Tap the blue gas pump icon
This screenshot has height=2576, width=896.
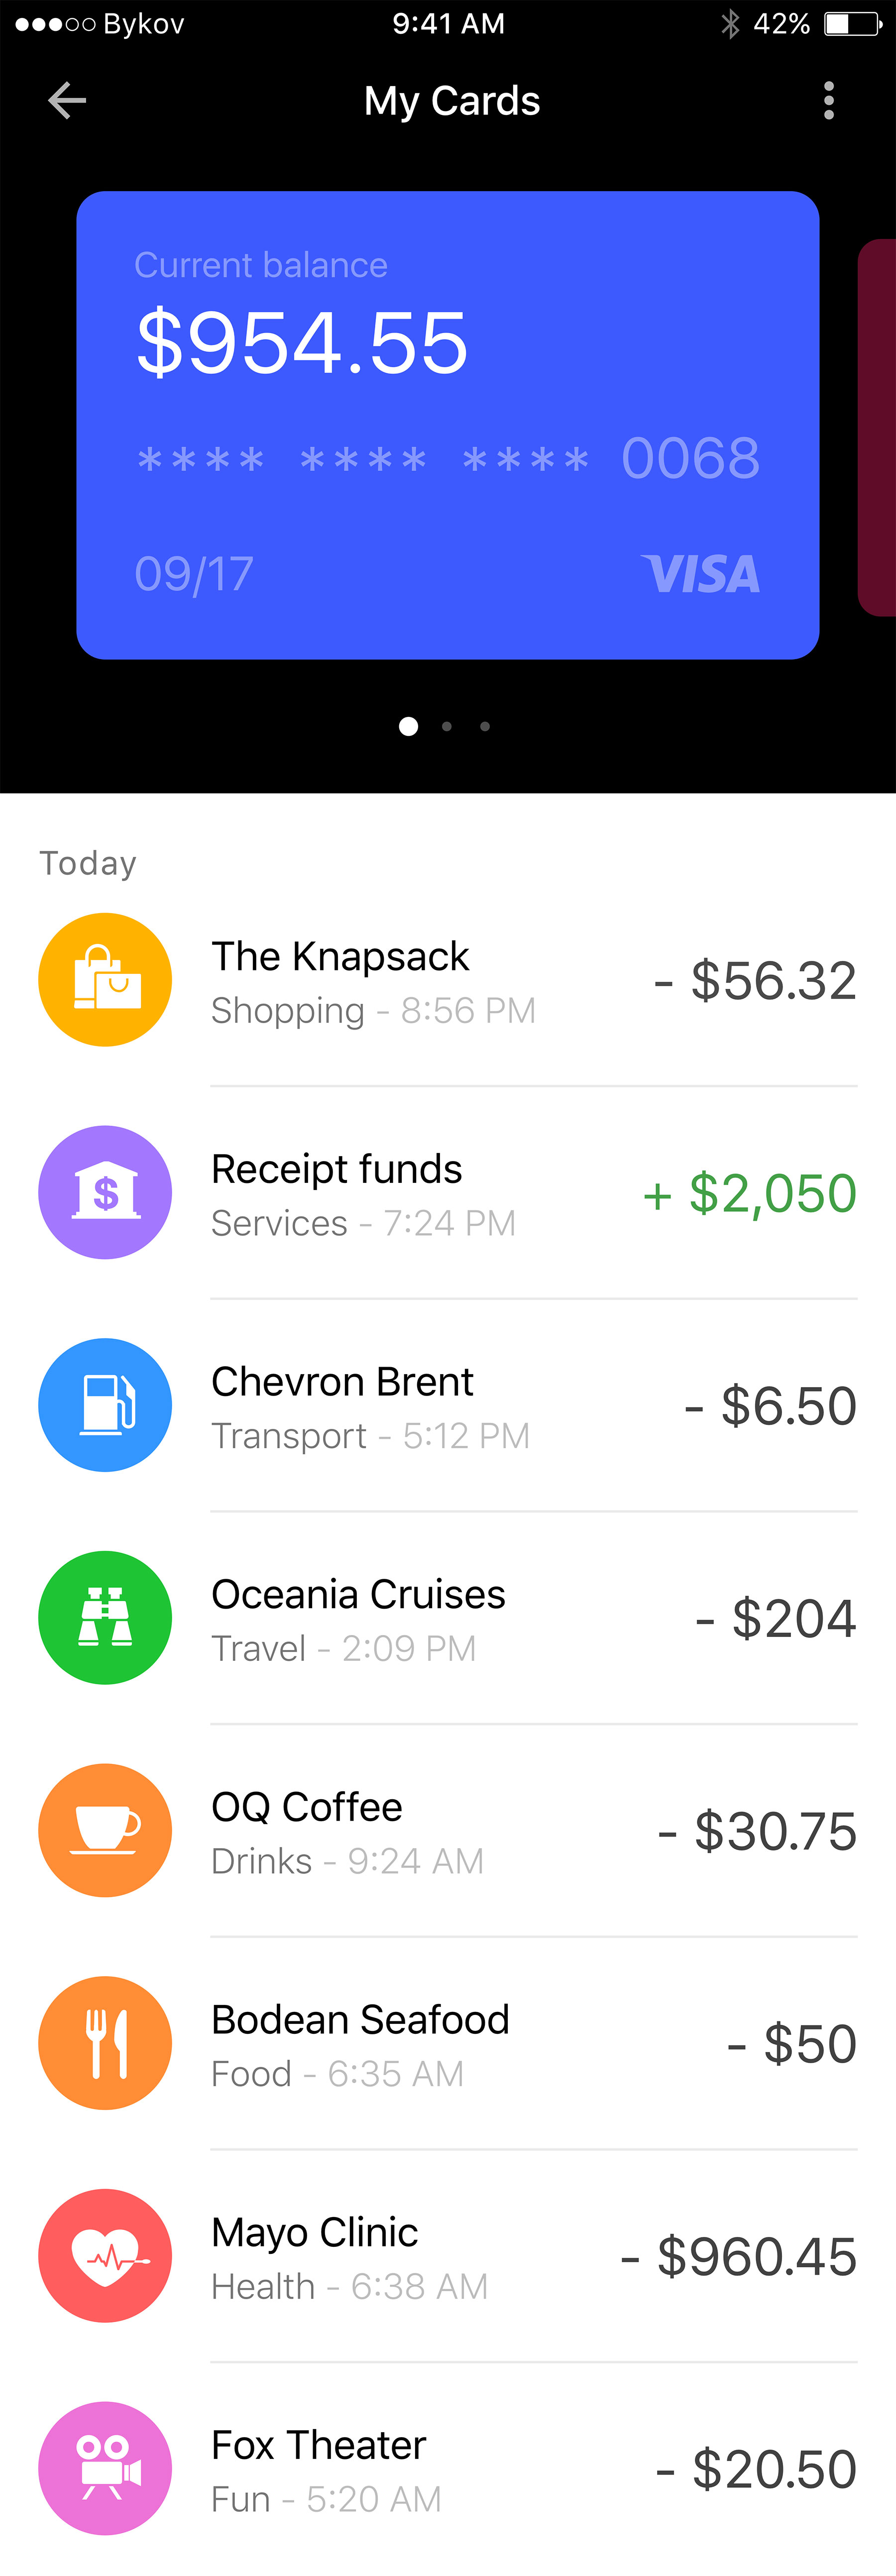(105, 1405)
